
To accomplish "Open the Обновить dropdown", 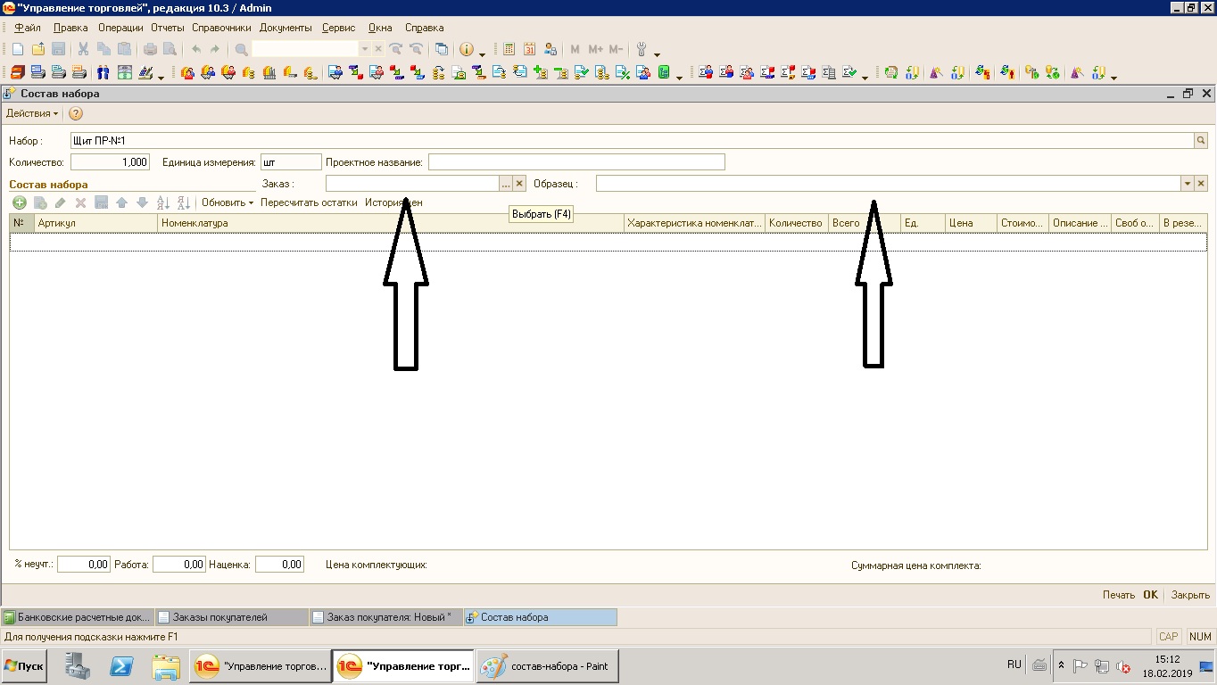I will [227, 202].
